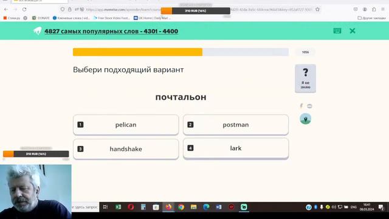Open the volume speaker tray icon
The image size is (389, 219).
[x=334, y=207]
